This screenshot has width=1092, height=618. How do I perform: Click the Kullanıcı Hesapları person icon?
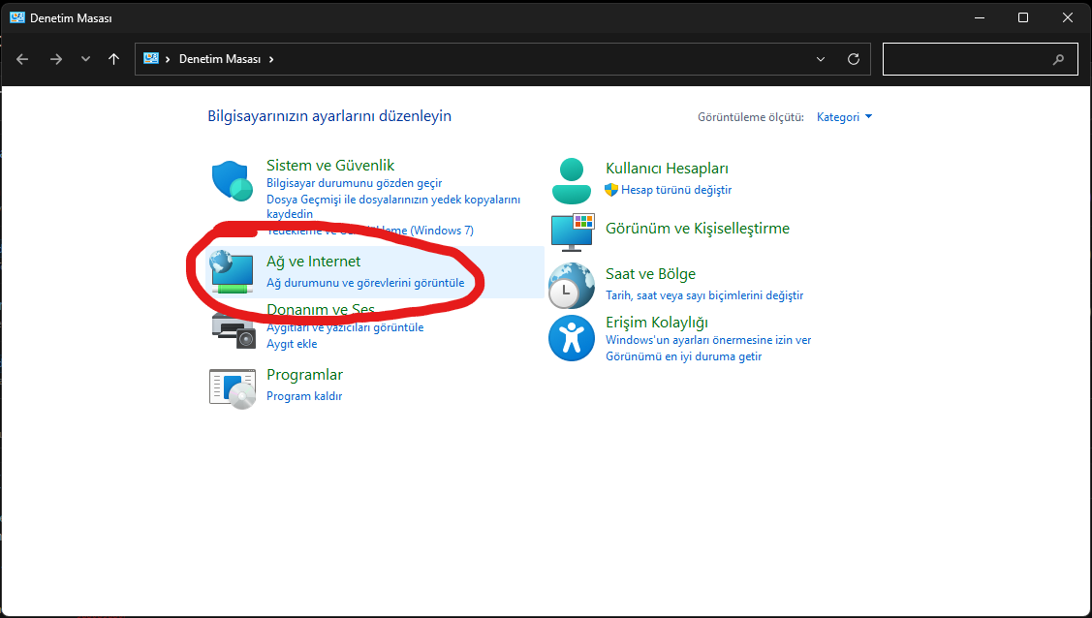coord(571,181)
